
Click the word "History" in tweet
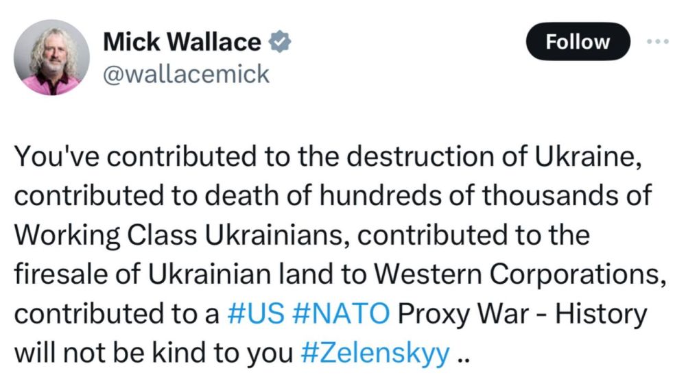coord(600,314)
